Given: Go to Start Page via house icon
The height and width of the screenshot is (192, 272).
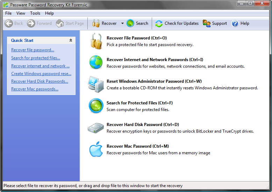Looking at the screenshot, I should tap(60, 23).
